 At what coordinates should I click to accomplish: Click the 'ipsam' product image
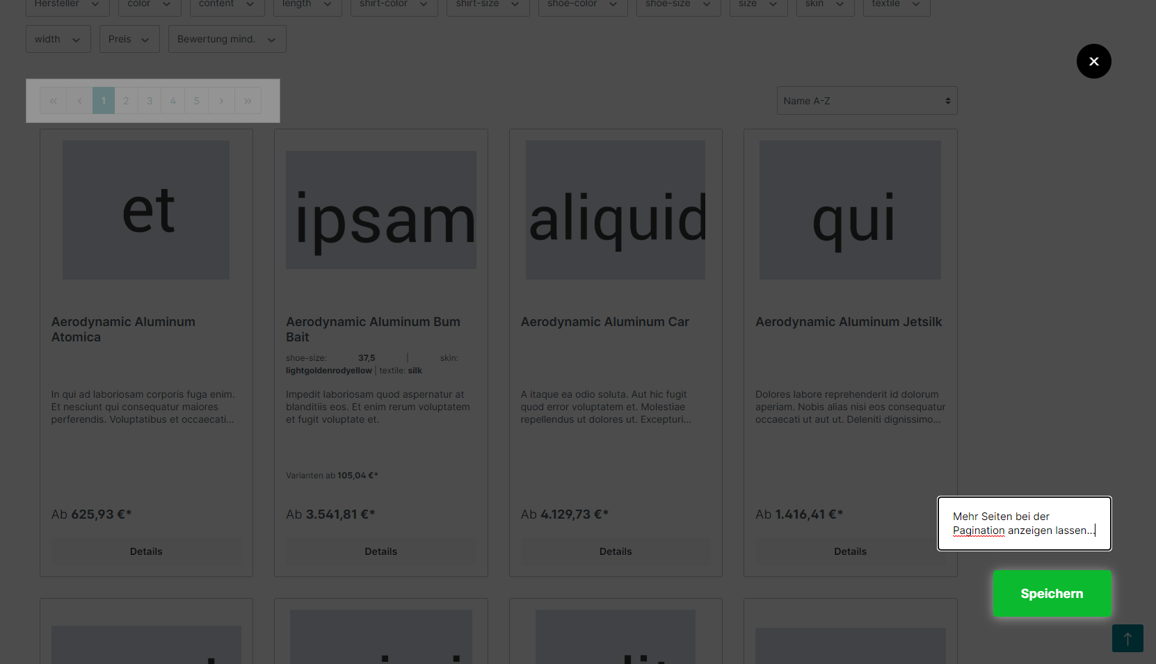pyautogui.click(x=381, y=210)
